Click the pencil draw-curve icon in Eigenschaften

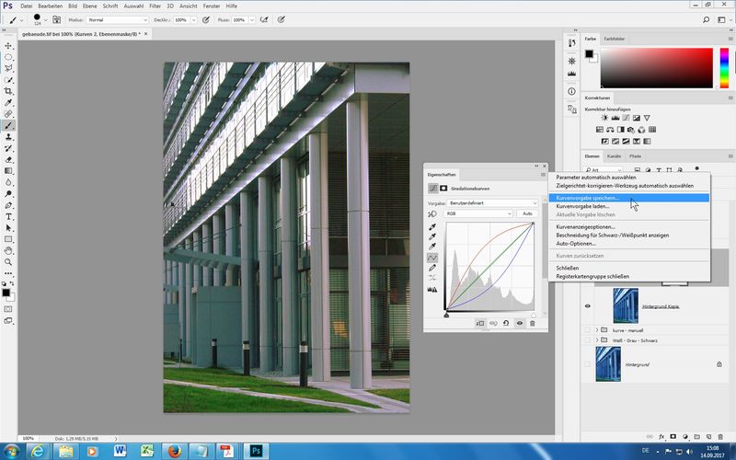click(x=432, y=268)
